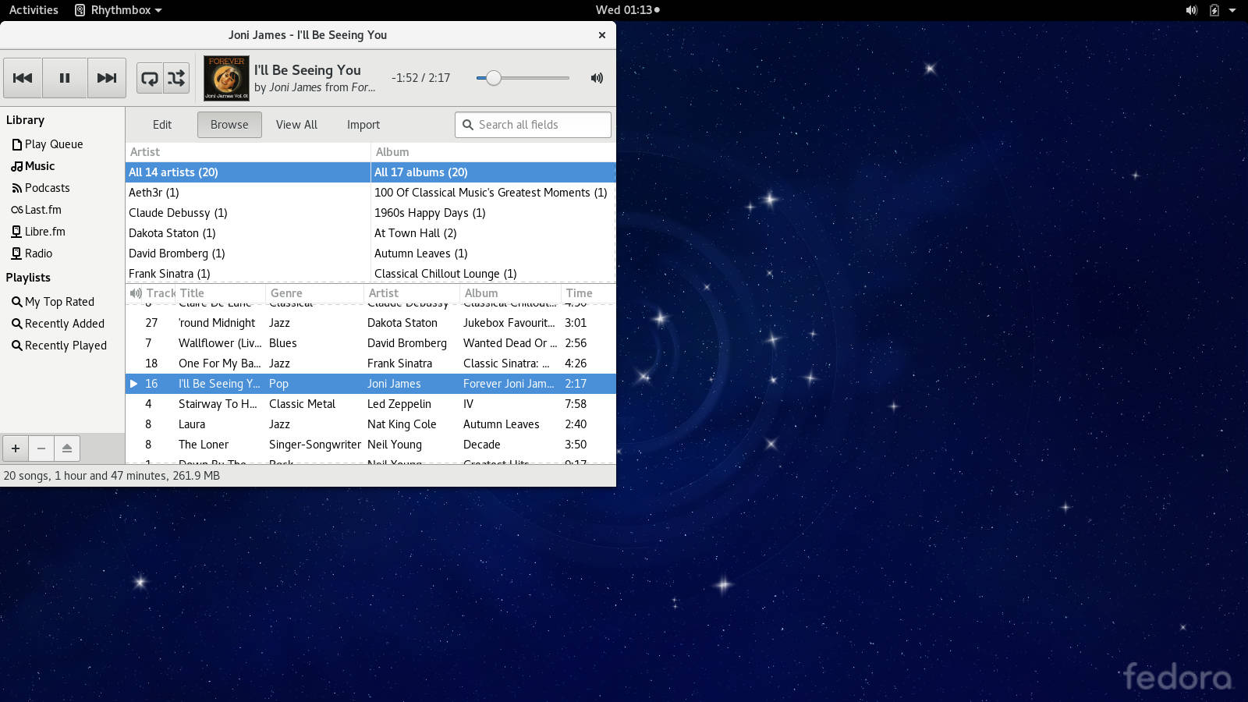This screenshot has width=1248, height=702.
Task: Skip to the previous track
Action: pos(23,78)
